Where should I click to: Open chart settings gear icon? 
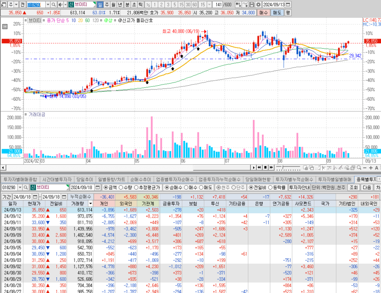point(258,5)
